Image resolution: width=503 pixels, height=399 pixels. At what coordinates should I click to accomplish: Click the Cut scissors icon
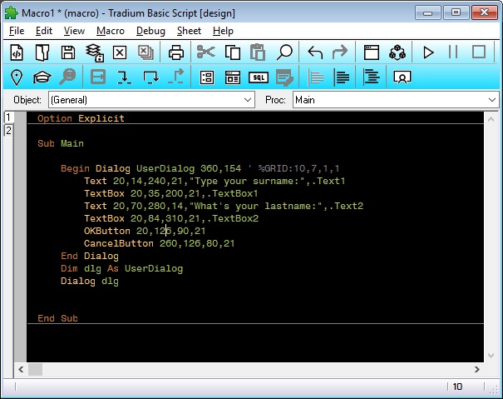(205, 52)
